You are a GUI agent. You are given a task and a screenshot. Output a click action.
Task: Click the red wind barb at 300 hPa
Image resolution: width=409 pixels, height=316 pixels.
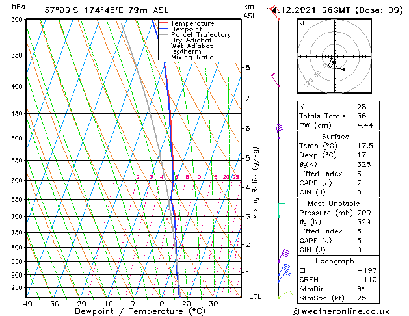275,13
